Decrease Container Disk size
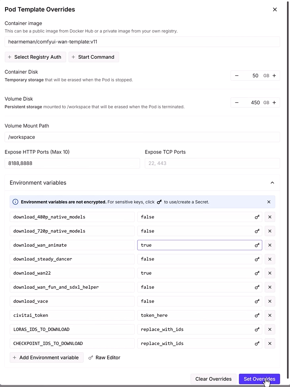 click(237, 75)
